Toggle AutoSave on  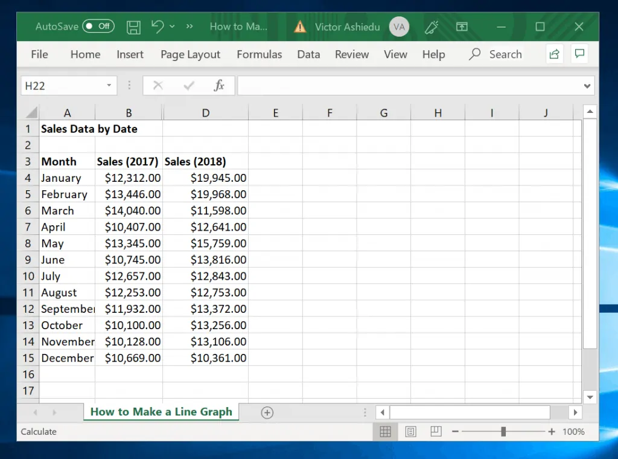pyautogui.click(x=98, y=27)
